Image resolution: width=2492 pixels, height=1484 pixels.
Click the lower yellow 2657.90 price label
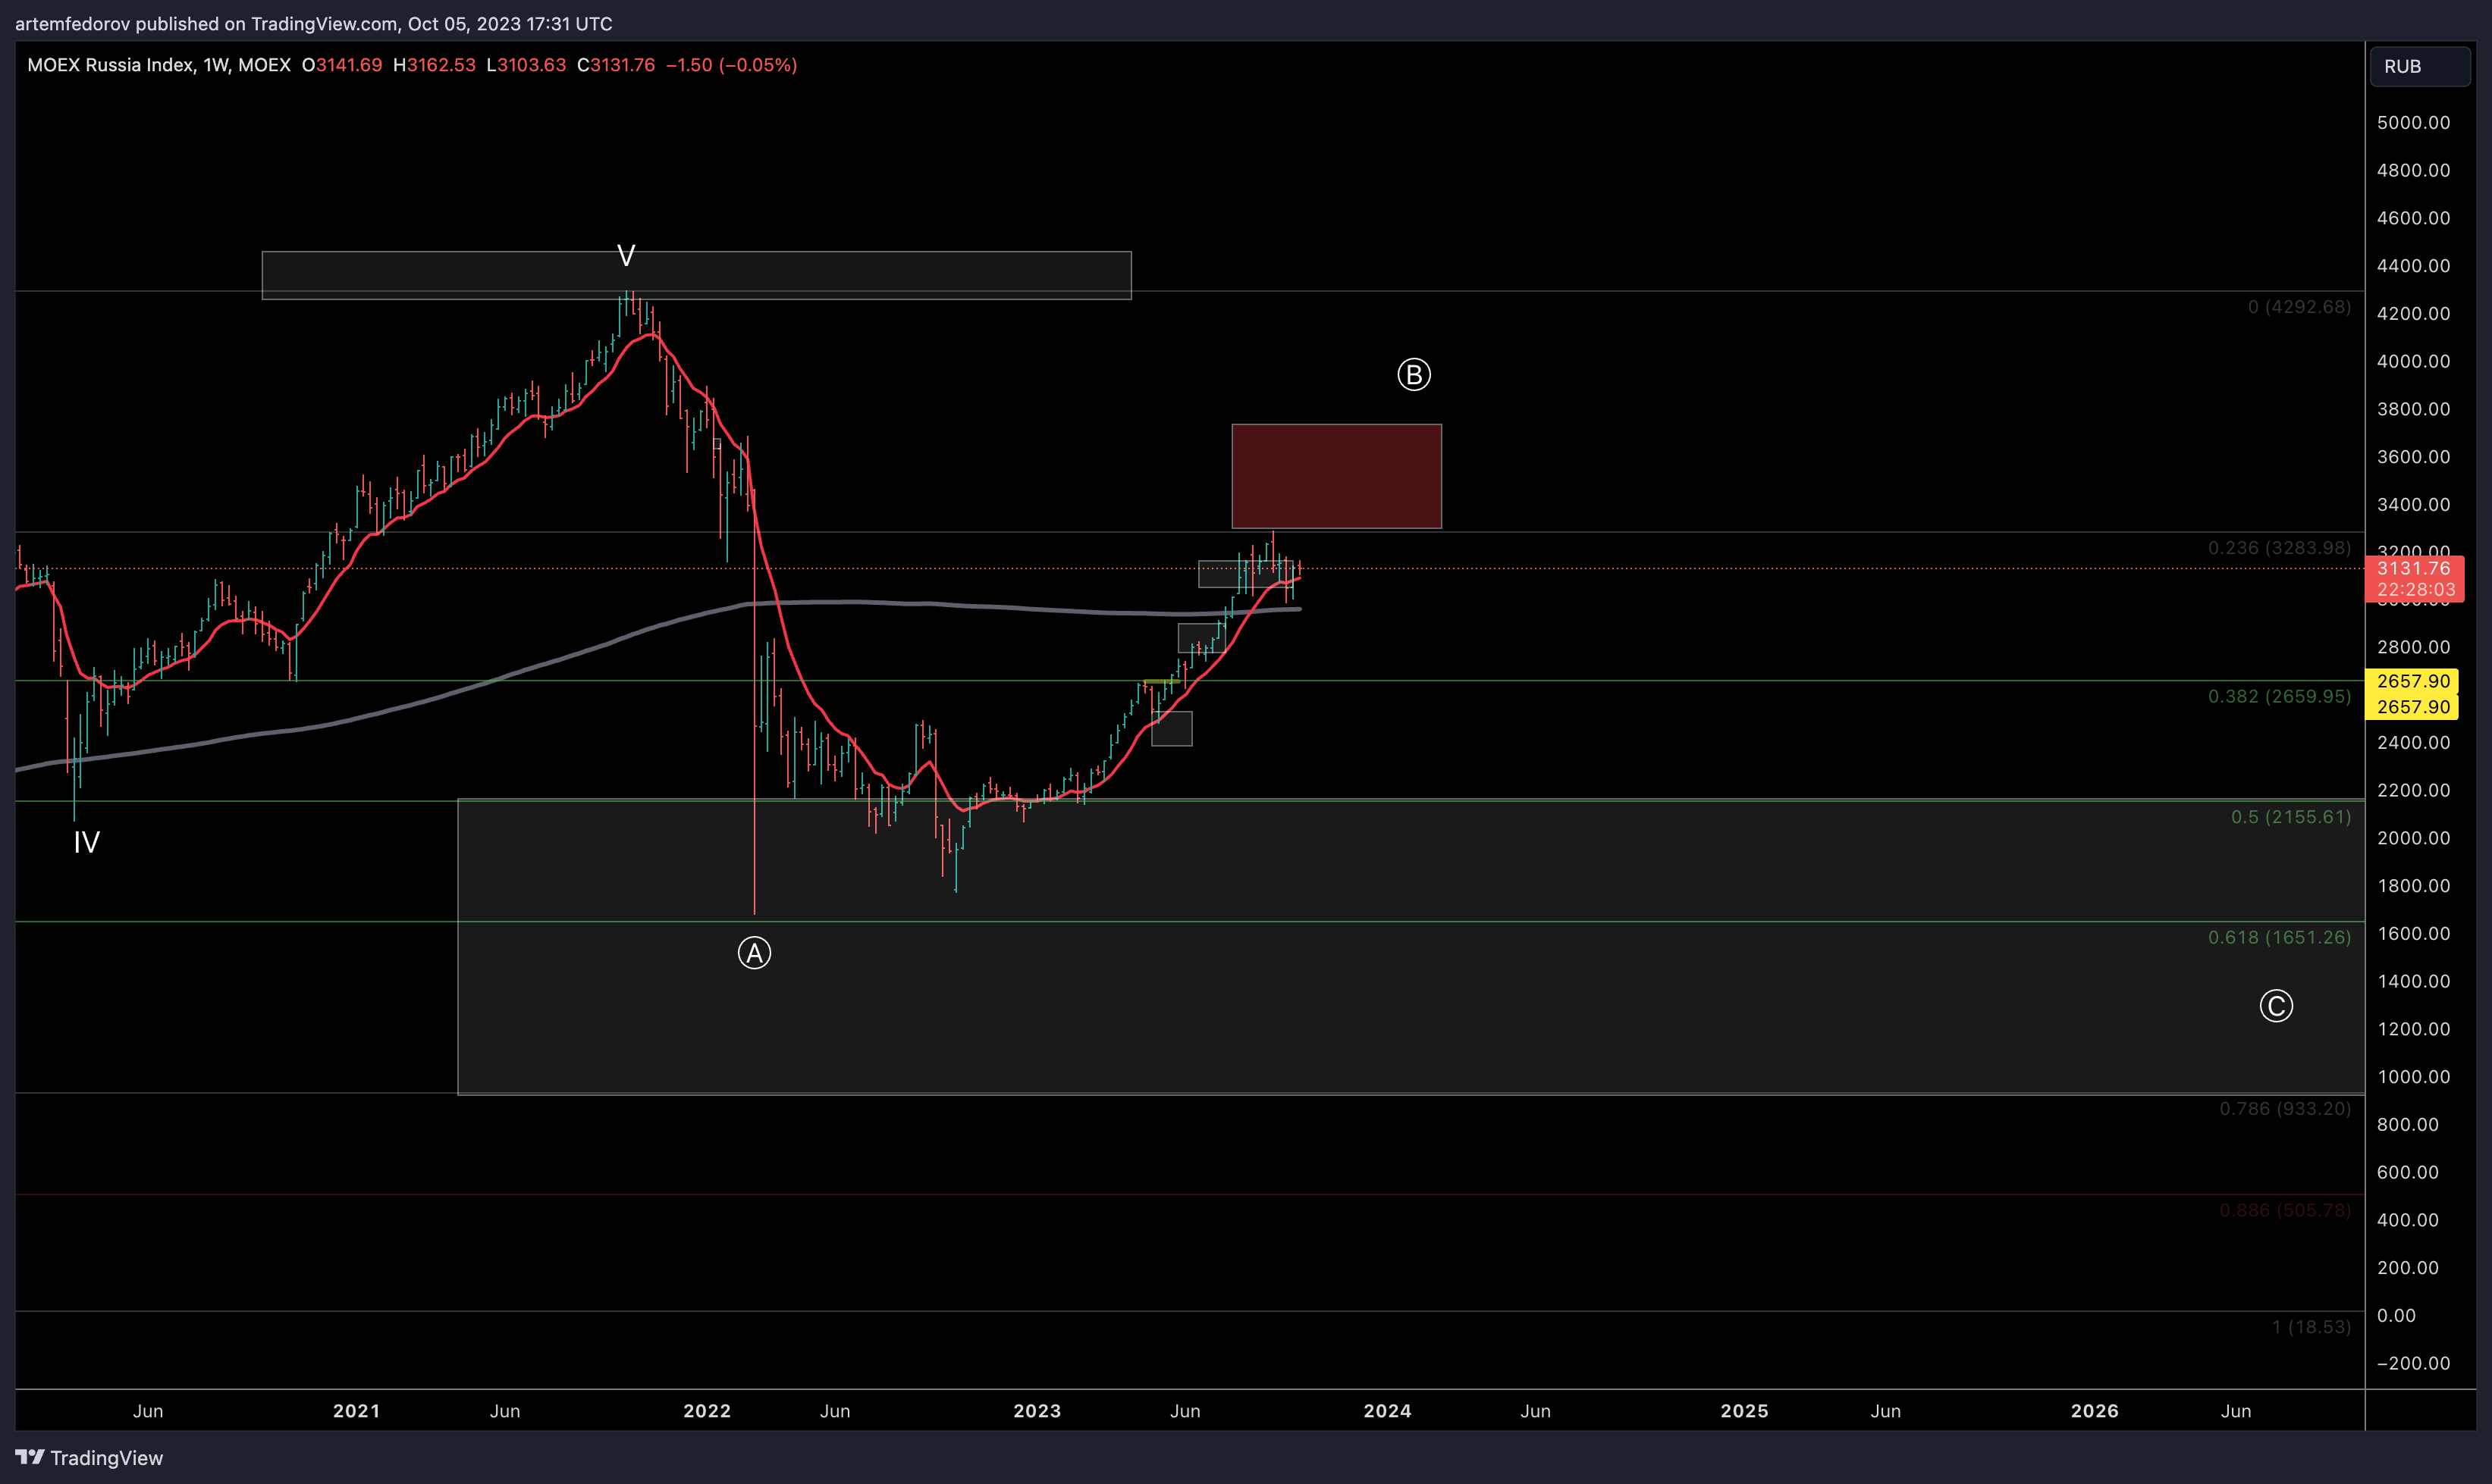tap(2413, 706)
